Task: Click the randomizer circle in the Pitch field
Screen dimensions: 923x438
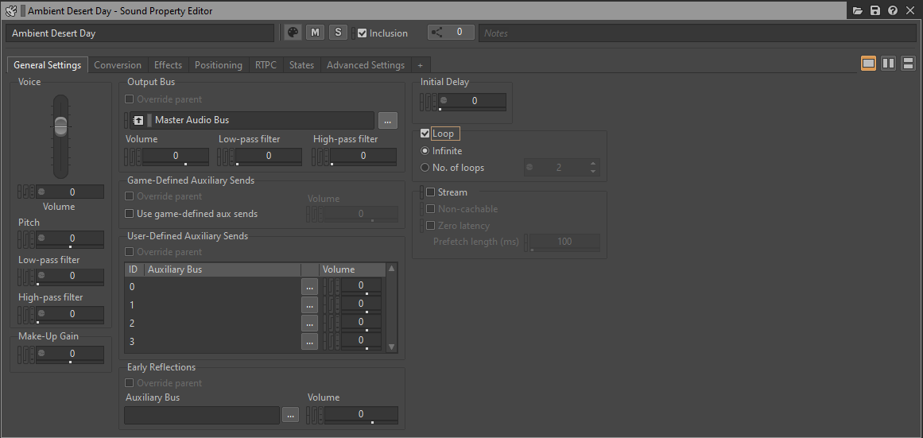Action: 41,238
